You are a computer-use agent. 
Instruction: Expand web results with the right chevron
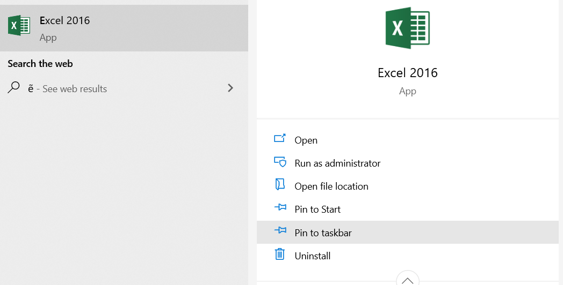pyautogui.click(x=230, y=88)
